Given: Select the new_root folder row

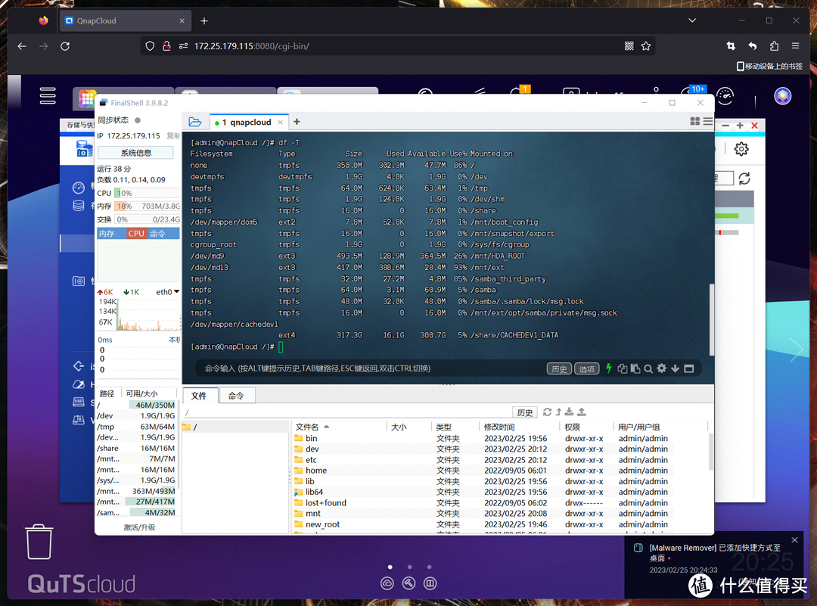Looking at the screenshot, I should tap(482, 524).
